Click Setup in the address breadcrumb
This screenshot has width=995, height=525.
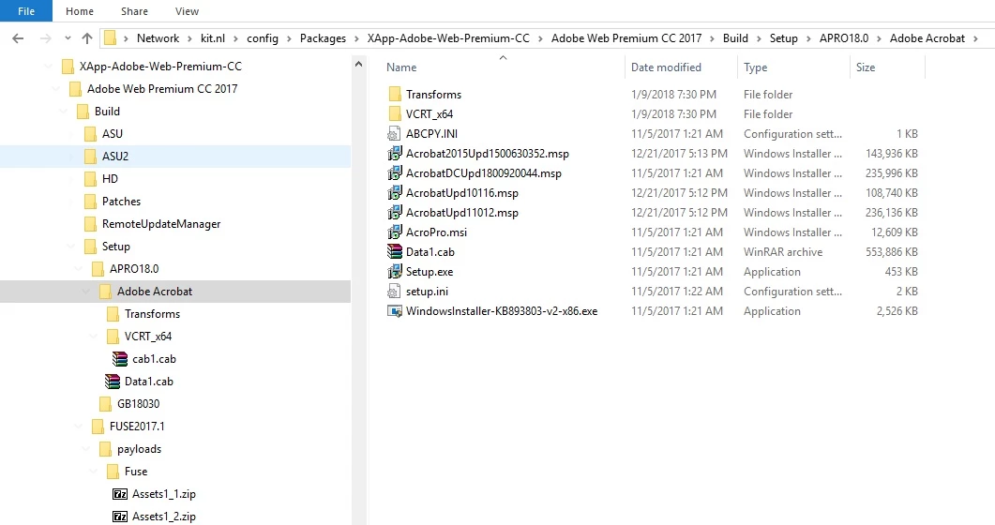coord(784,38)
